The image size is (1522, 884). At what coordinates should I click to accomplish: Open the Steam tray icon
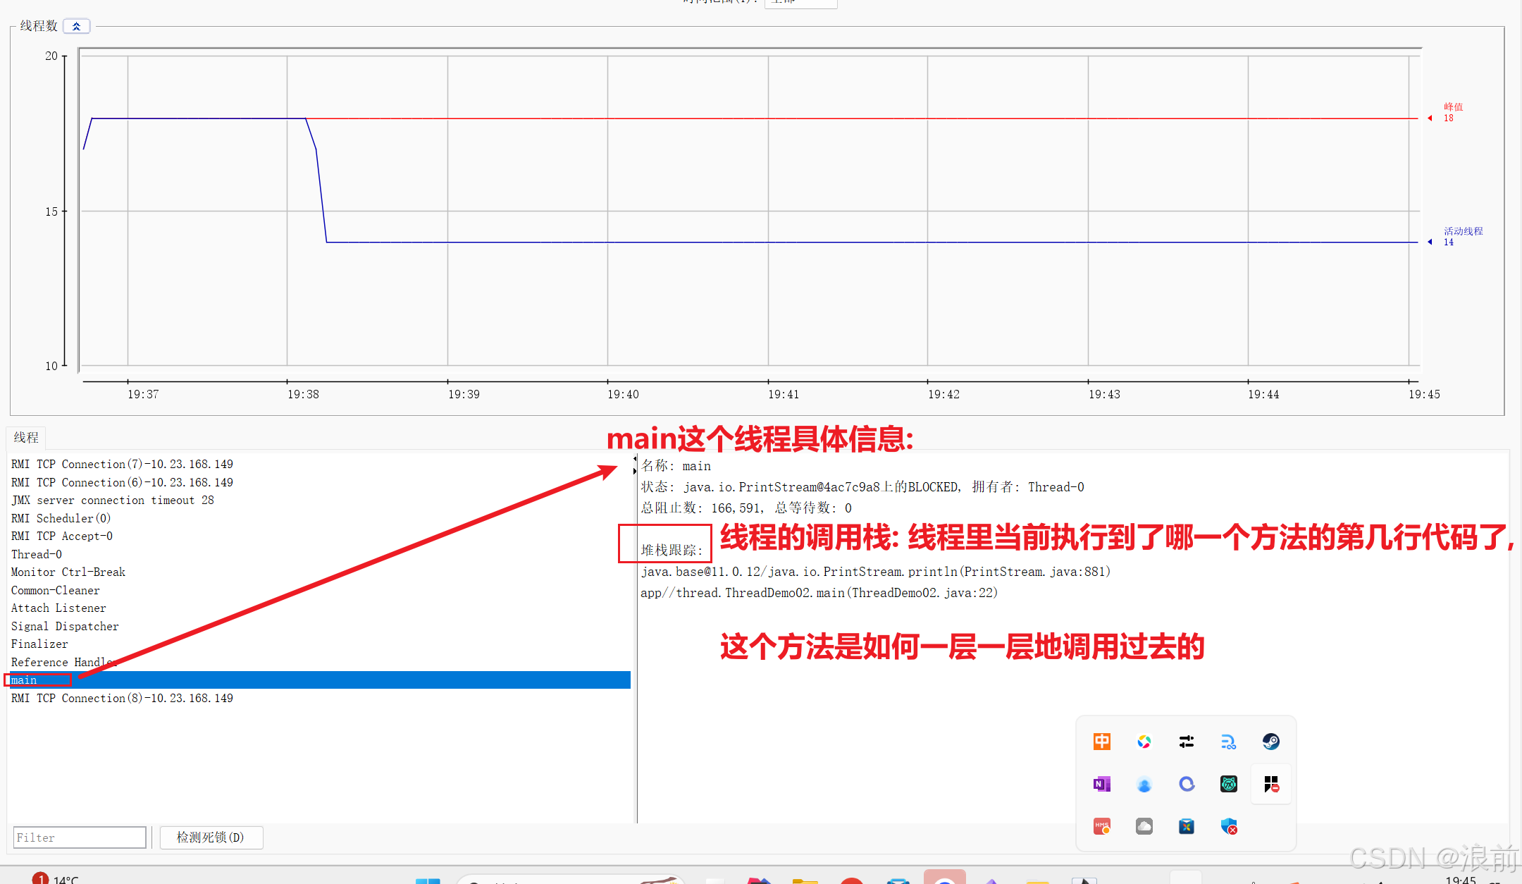coord(1270,742)
